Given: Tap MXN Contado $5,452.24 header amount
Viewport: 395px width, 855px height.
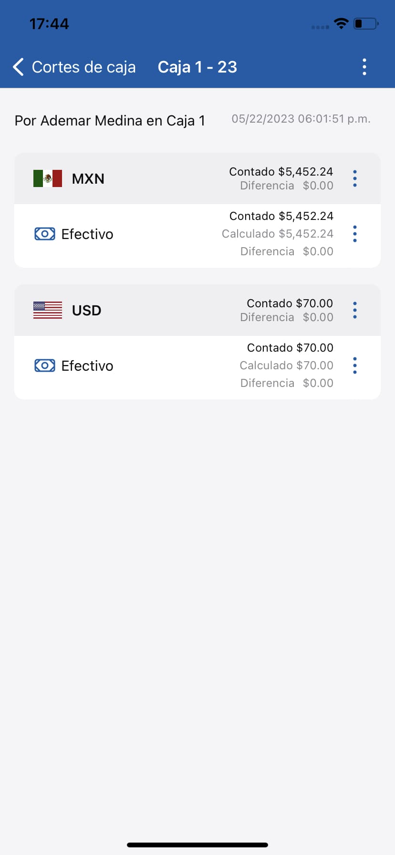Looking at the screenshot, I should click(281, 172).
